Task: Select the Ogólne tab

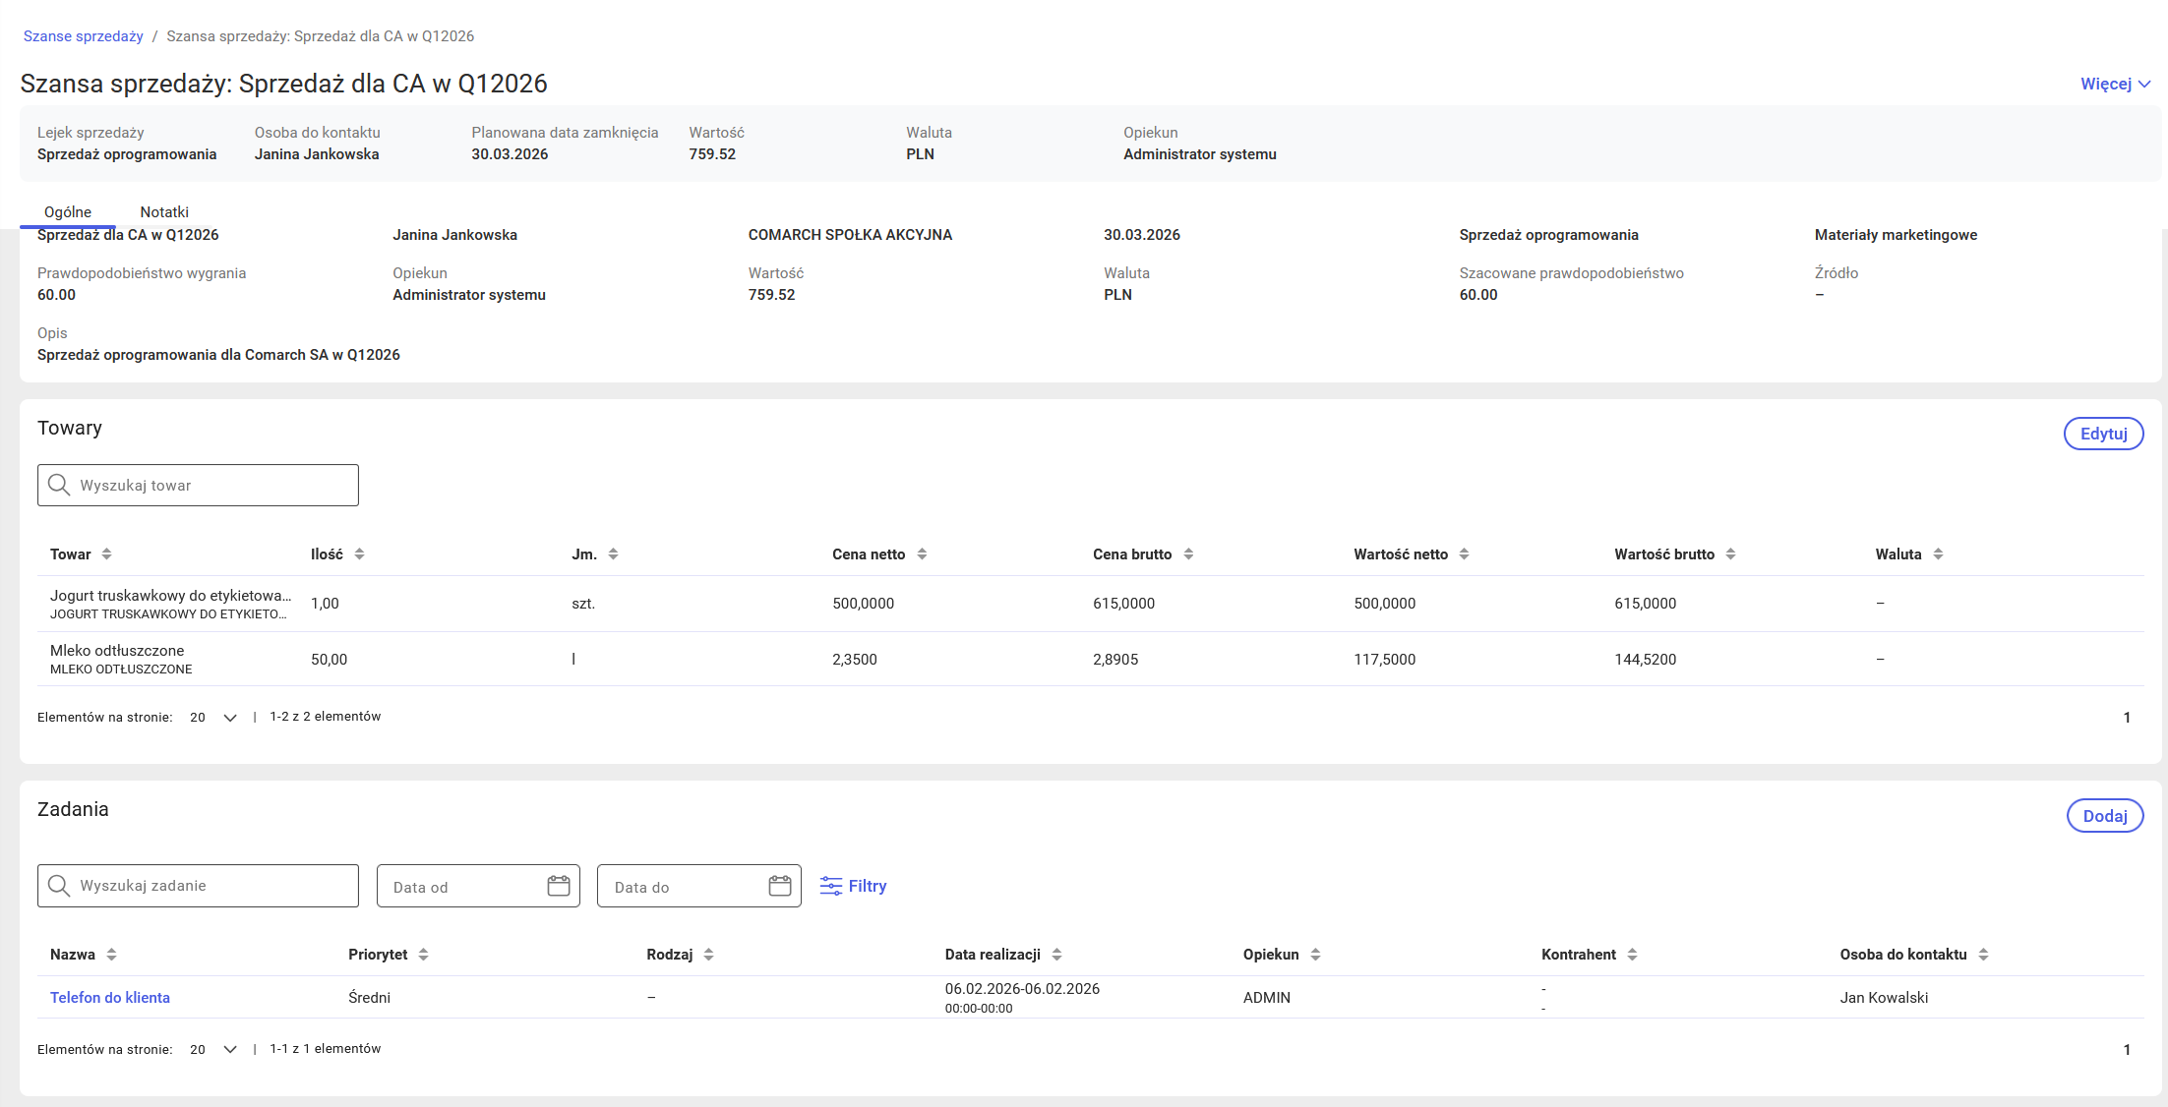Action: [x=68, y=212]
